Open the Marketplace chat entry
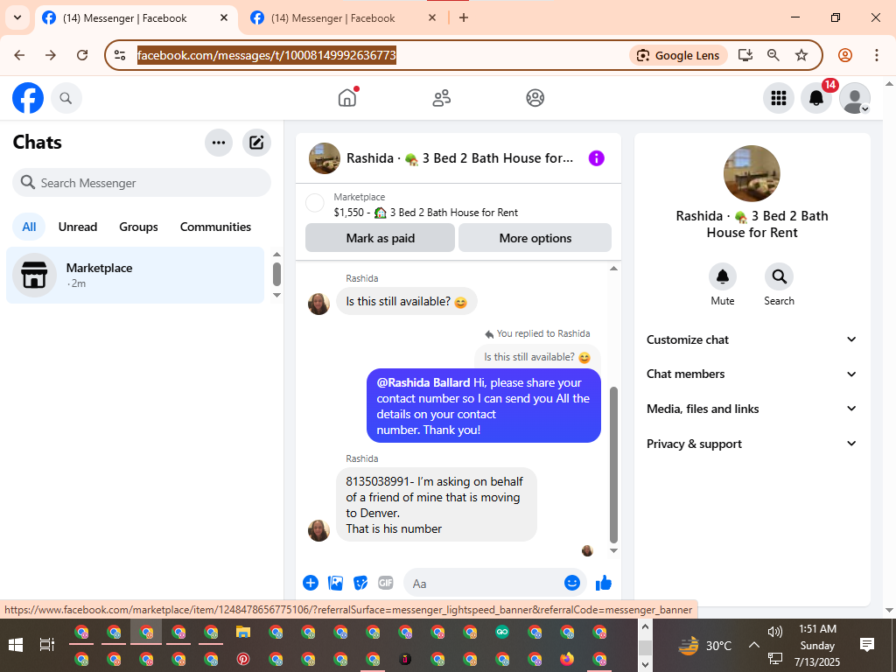This screenshot has height=672, width=896. coord(136,275)
